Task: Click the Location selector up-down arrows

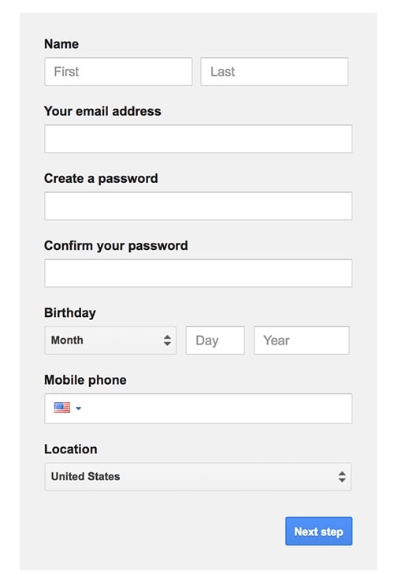Action: (342, 476)
